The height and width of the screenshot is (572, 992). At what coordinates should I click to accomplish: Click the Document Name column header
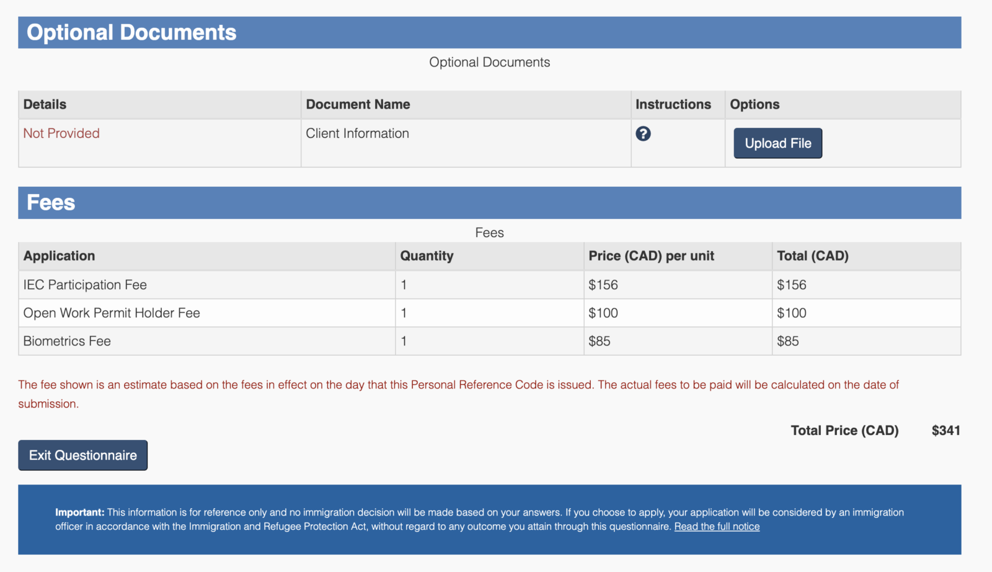358,104
